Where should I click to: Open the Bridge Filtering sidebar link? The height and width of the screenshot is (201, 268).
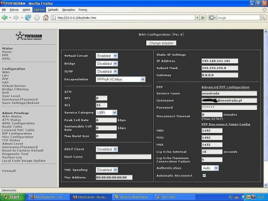click(15, 89)
